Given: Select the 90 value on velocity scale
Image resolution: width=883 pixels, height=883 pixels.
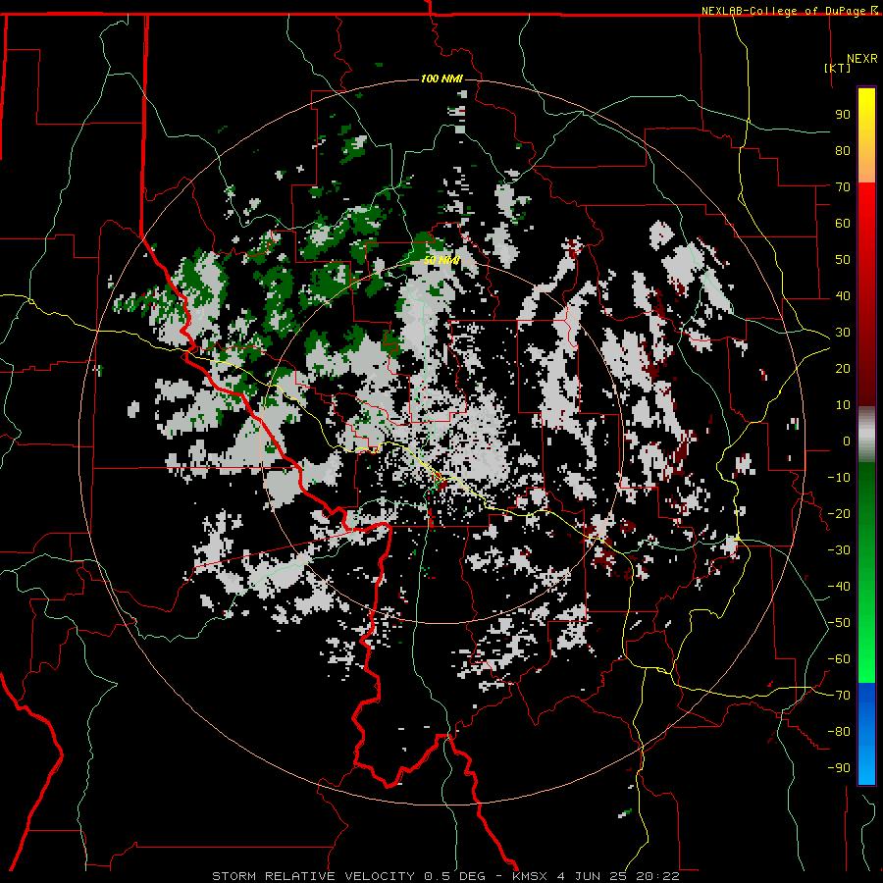Looking at the screenshot, I should pos(843,115).
